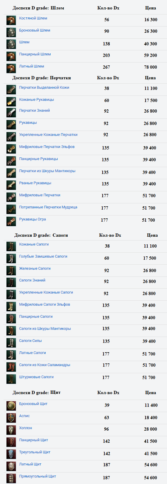This screenshot has height=484, width=167.
Task: Click the Кожаные Сапоги boots icon
Action: 11,246
